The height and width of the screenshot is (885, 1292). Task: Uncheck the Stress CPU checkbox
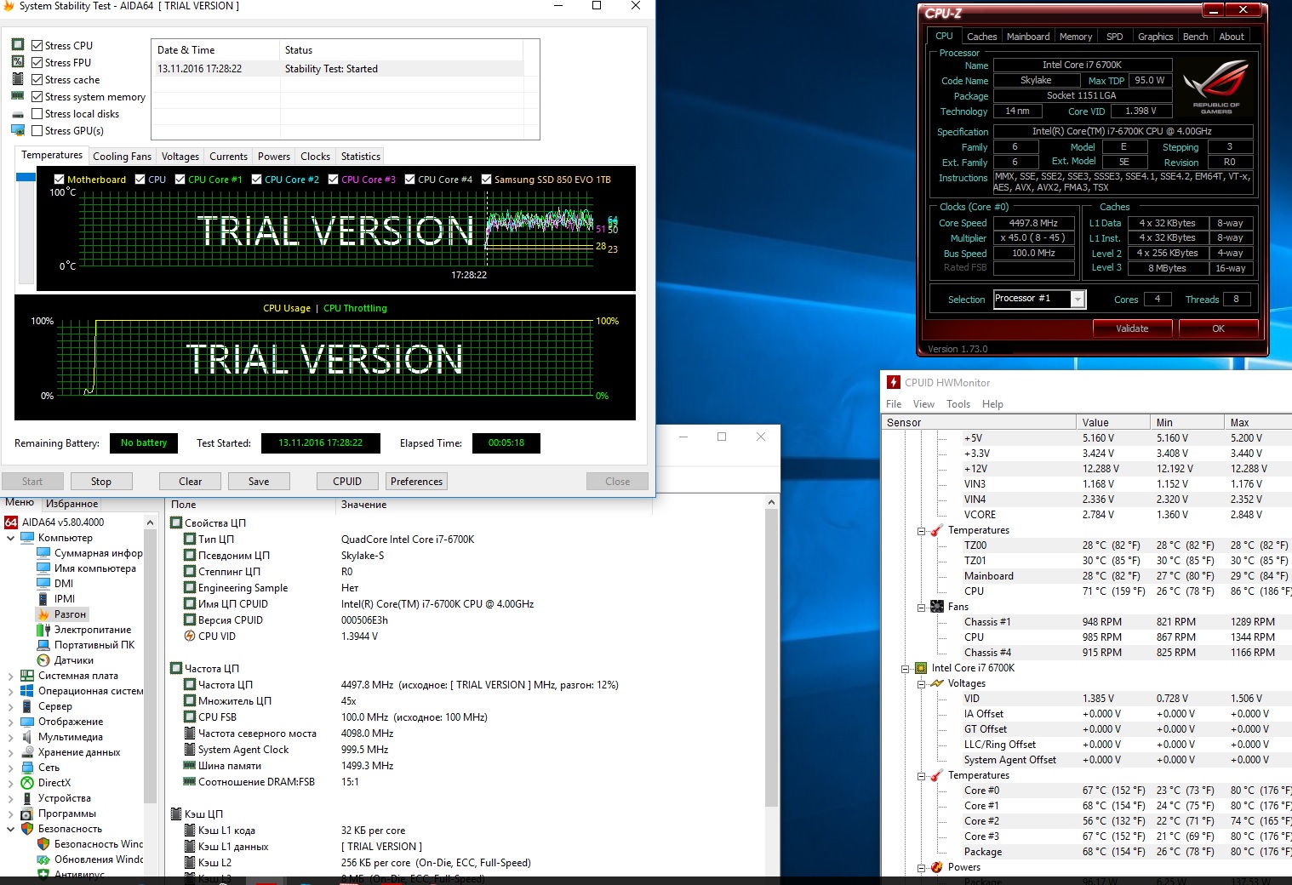pyautogui.click(x=37, y=46)
